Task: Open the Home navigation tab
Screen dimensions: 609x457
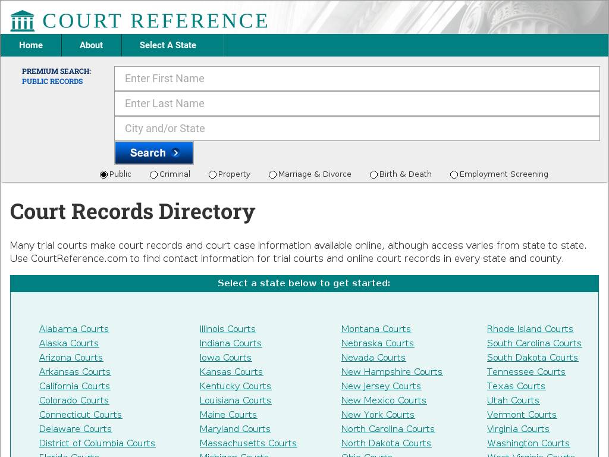Action: (31, 45)
